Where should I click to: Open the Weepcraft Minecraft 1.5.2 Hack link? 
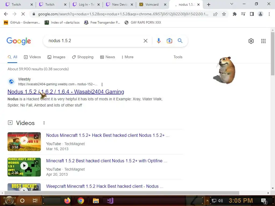pyautogui.click(x=105, y=186)
